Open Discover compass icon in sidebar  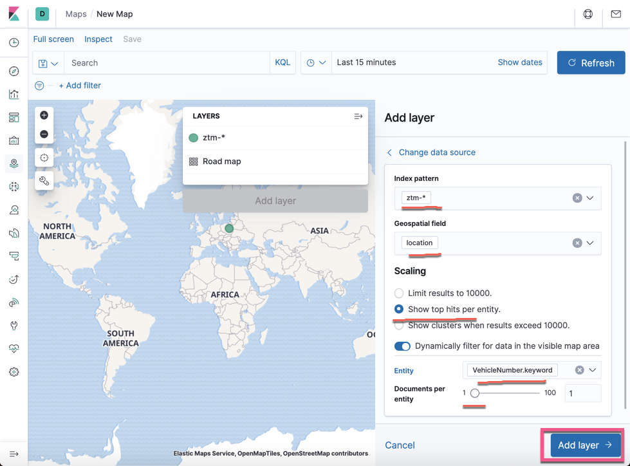[14, 71]
